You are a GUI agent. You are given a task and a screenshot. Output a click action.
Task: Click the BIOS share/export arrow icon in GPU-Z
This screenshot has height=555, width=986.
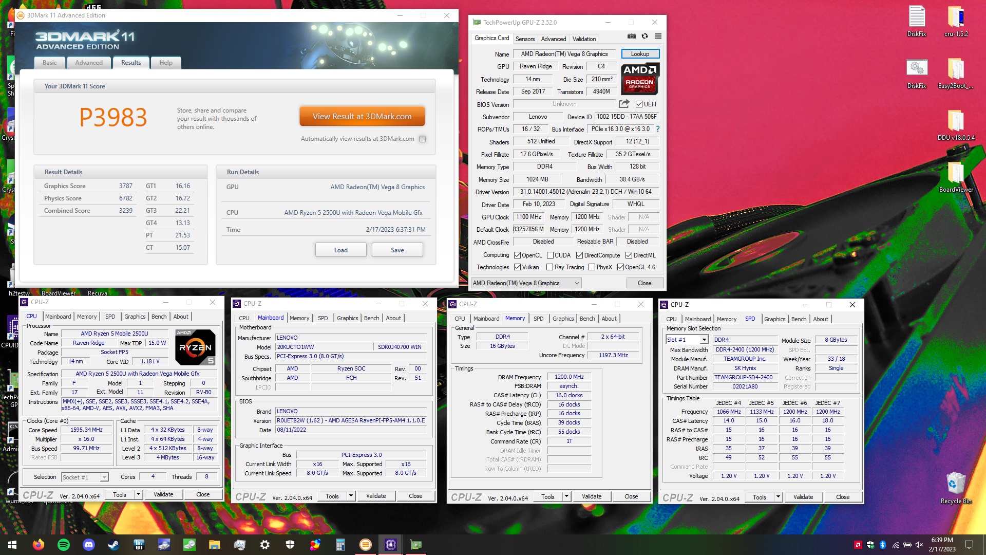pos(624,104)
